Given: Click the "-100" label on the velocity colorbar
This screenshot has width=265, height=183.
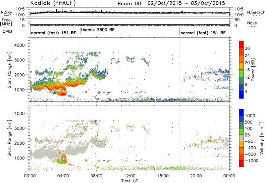Looking at the screenshot, I should click(x=250, y=148).
